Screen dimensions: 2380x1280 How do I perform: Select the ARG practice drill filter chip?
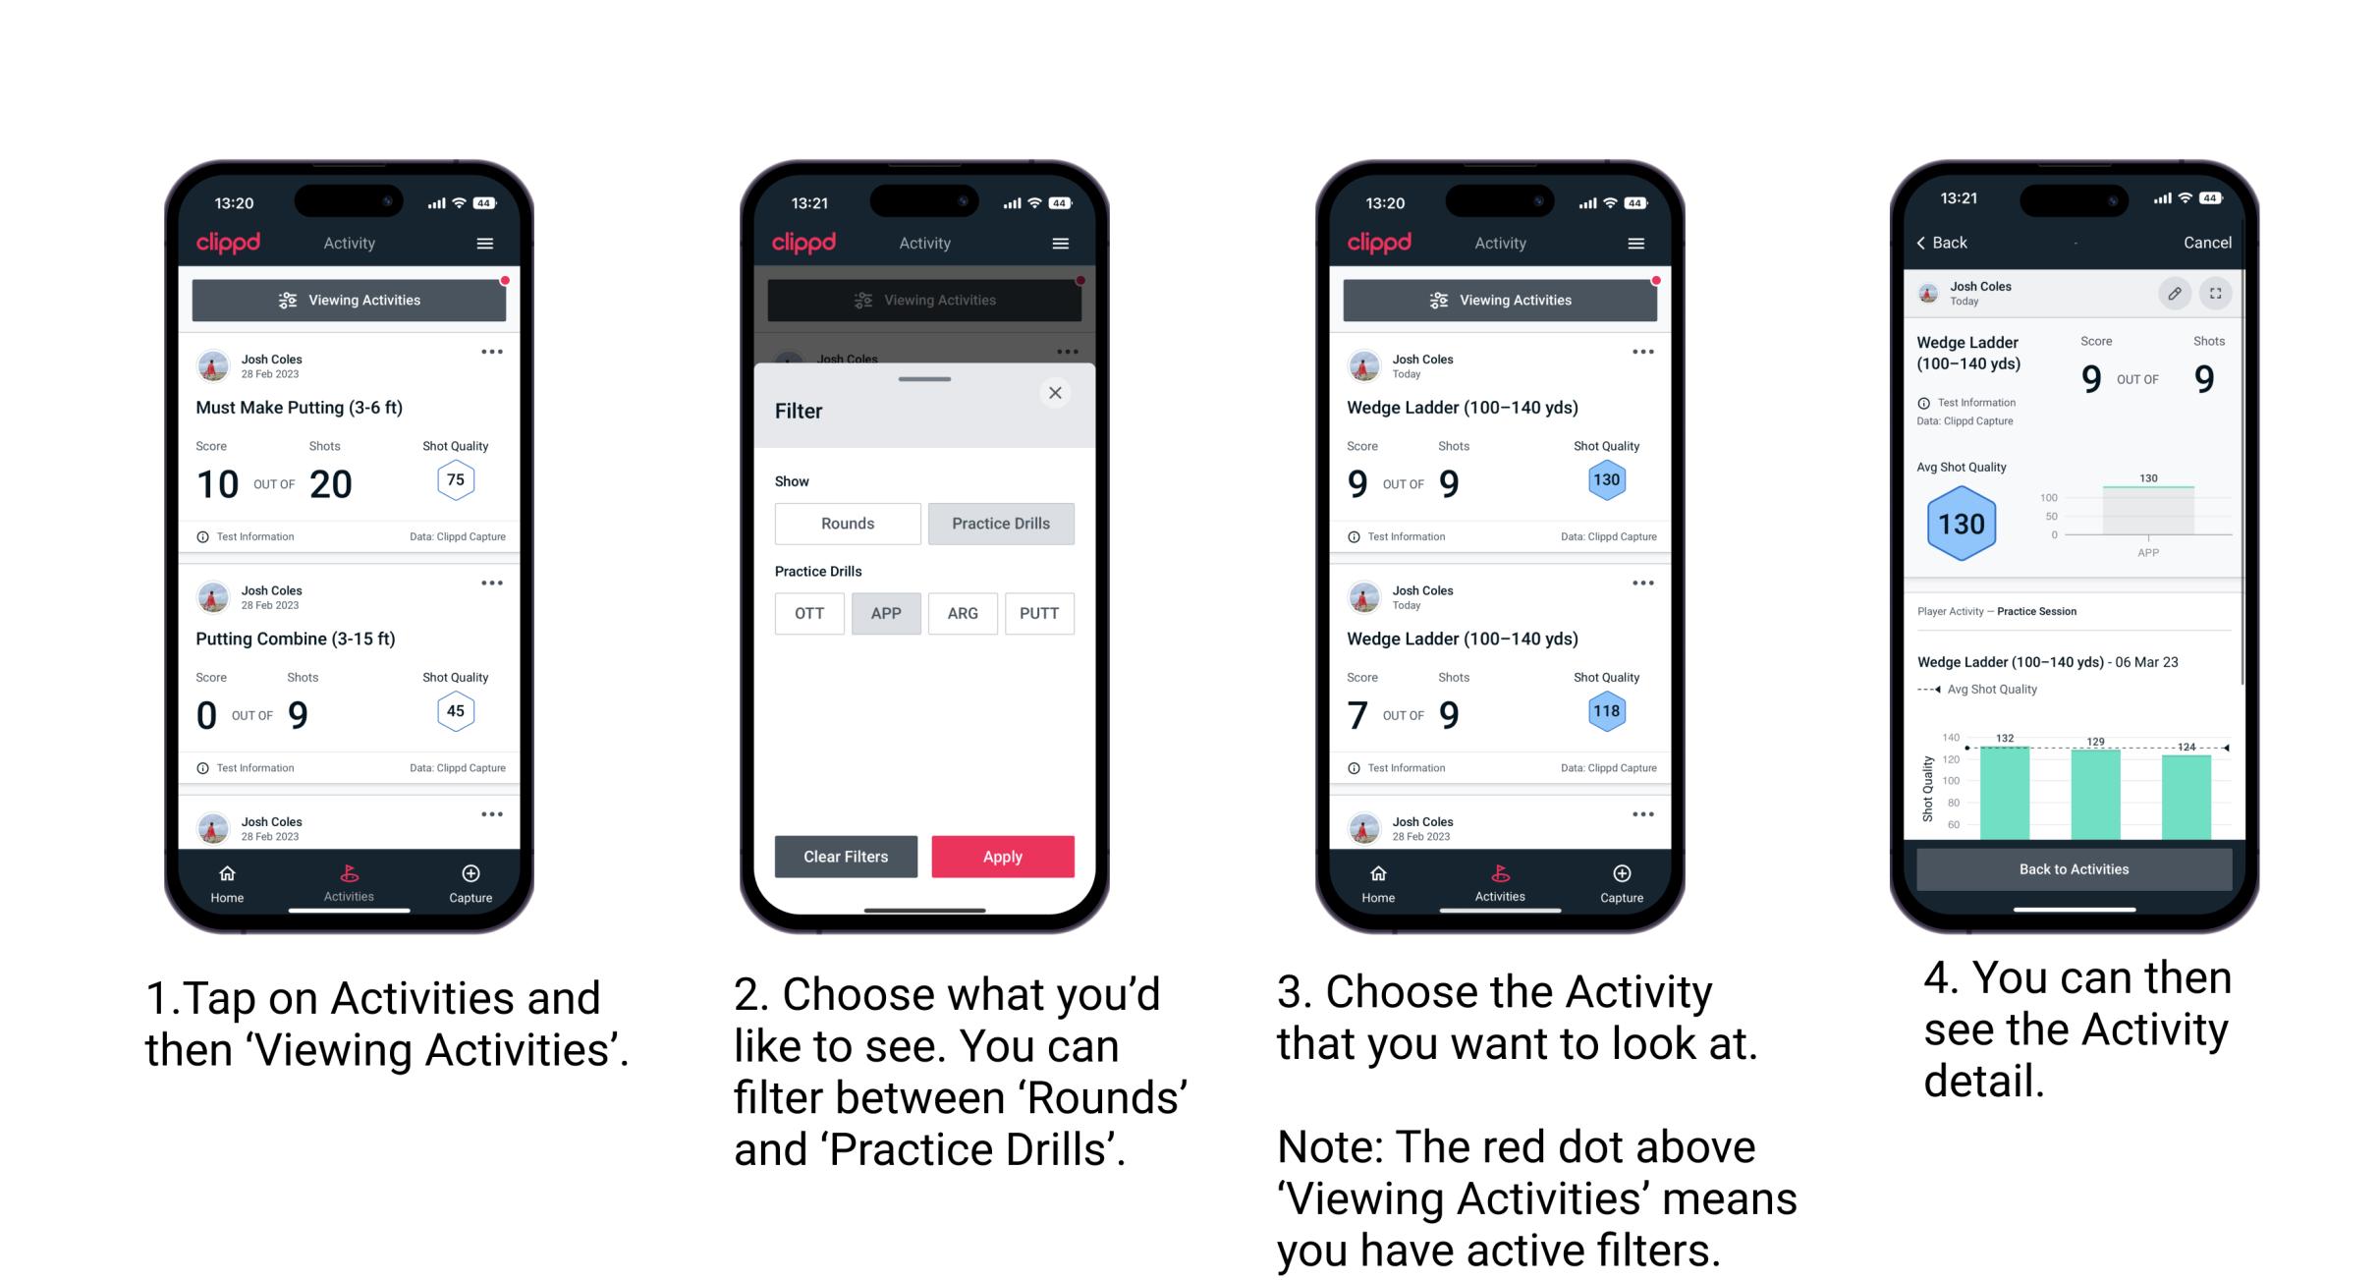(962, 613)
